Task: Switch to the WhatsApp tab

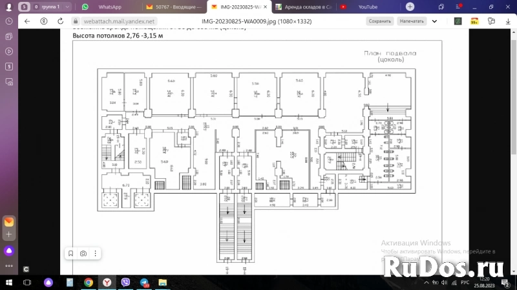Action: [103, 6]
